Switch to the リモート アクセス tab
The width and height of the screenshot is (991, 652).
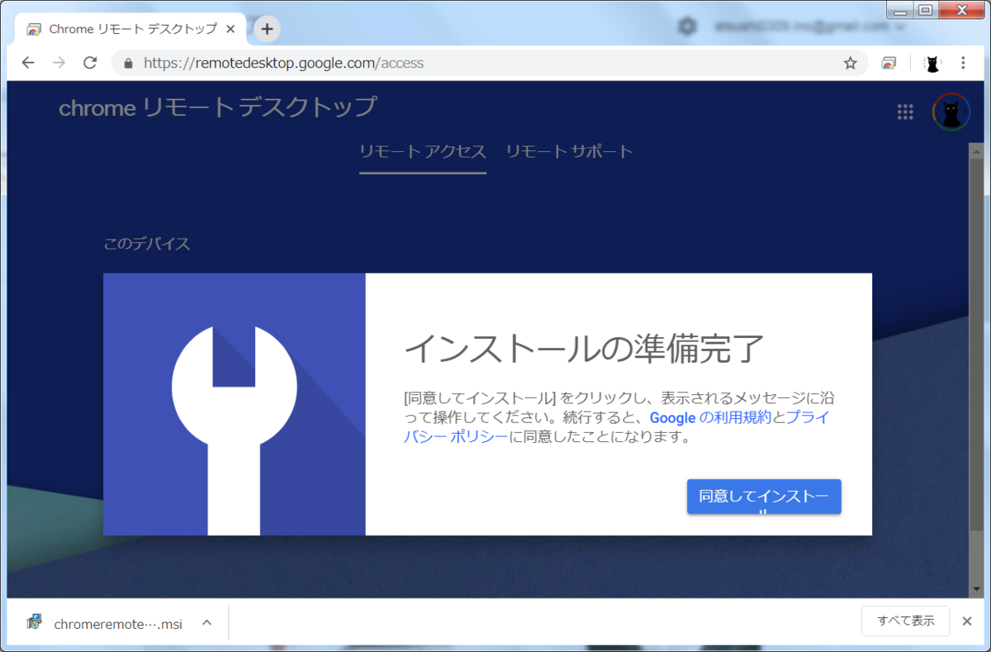pos(423,152)
